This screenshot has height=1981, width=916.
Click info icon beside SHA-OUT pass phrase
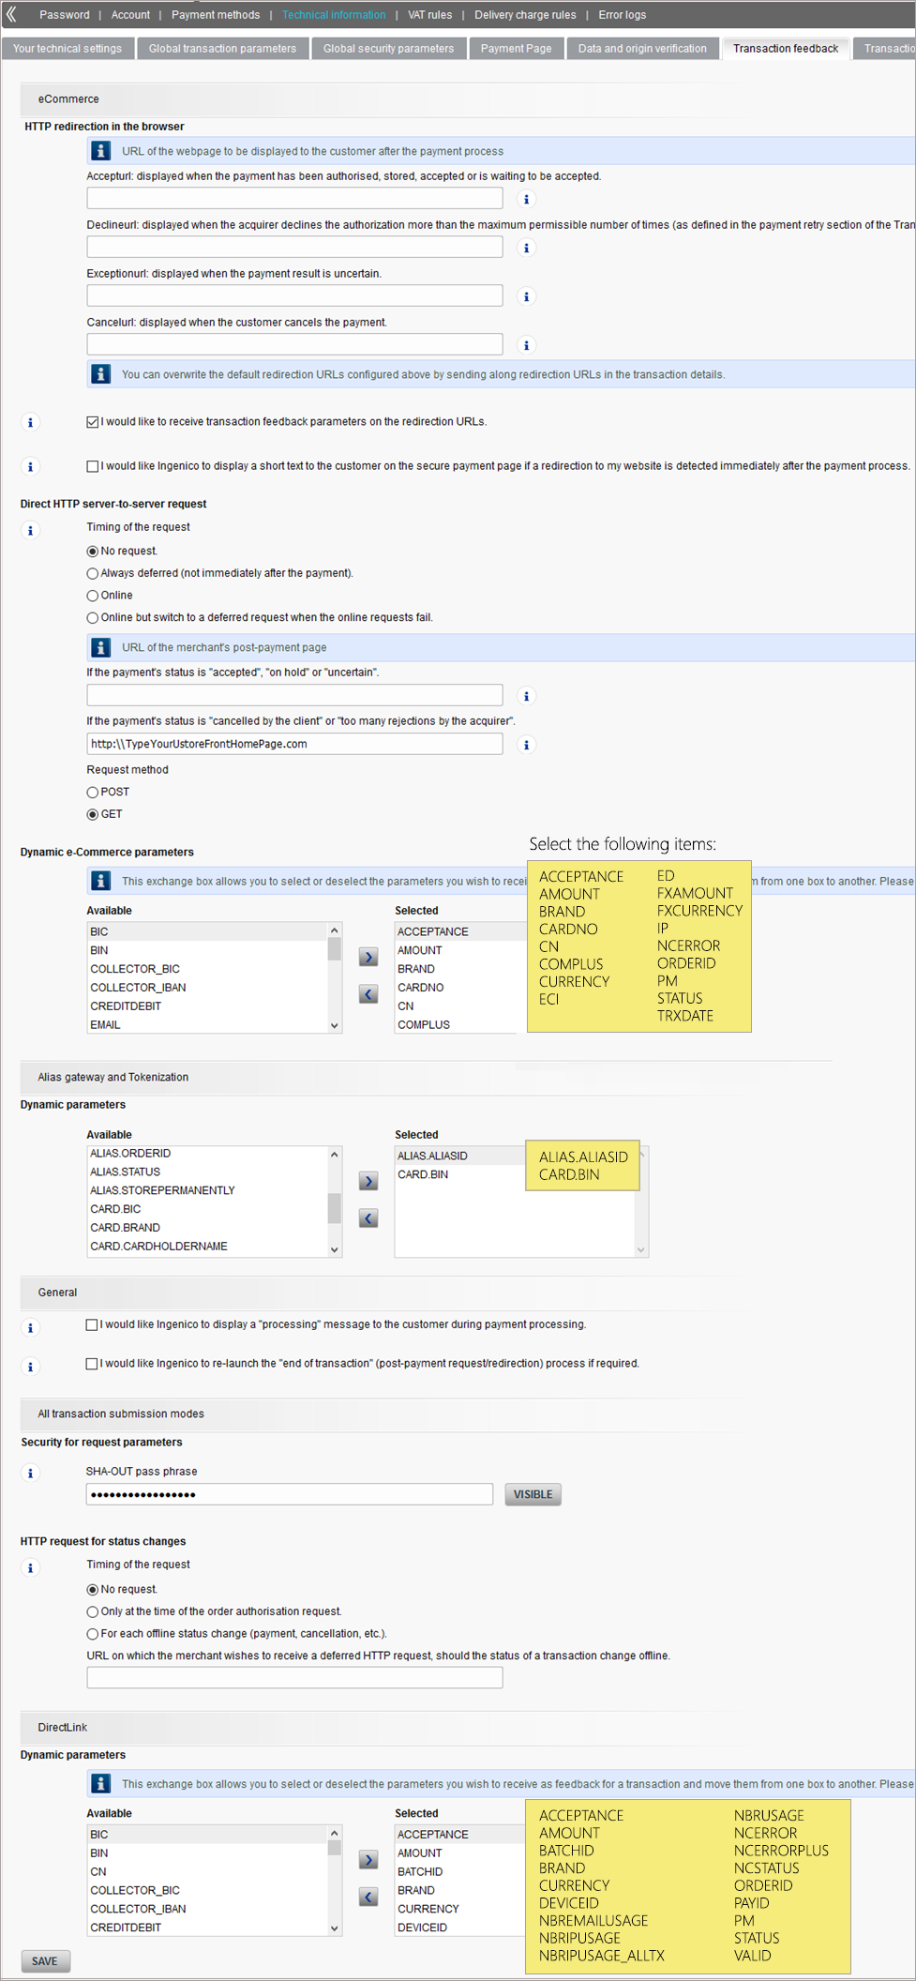30,1473
